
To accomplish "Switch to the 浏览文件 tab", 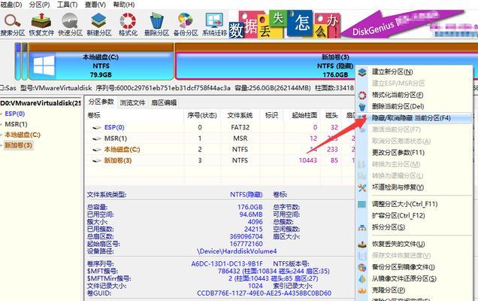I will tap(132, 102).
